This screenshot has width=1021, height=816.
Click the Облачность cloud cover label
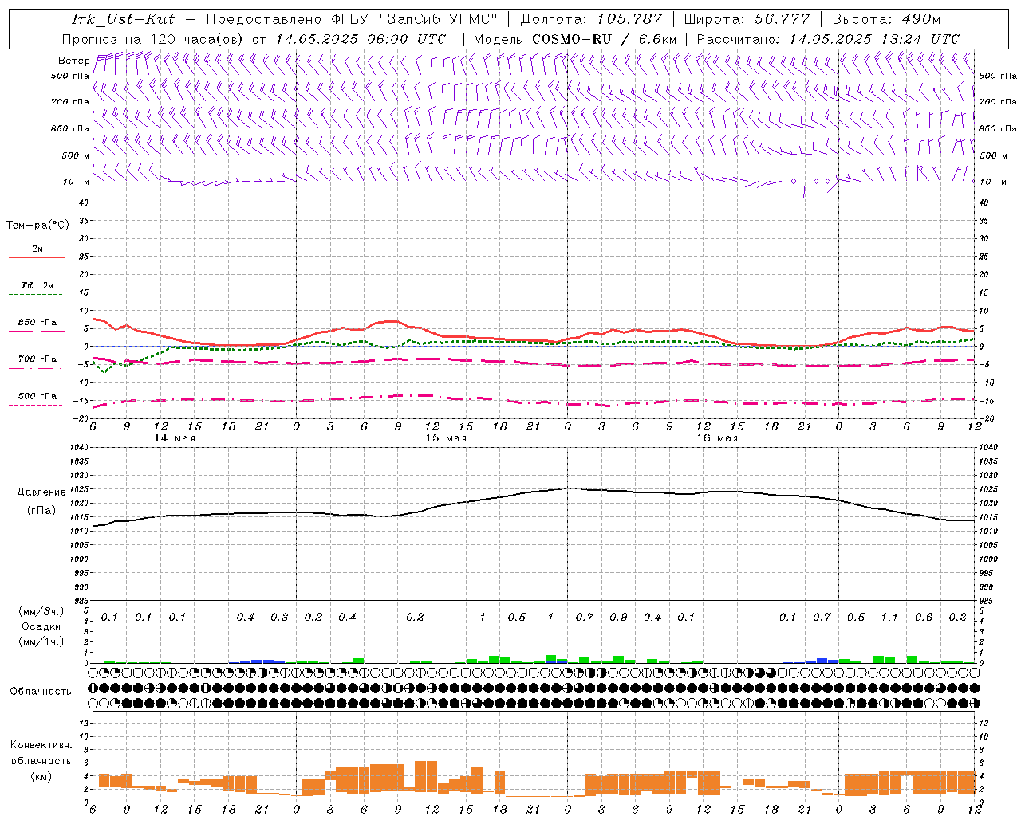click(41, 692)
